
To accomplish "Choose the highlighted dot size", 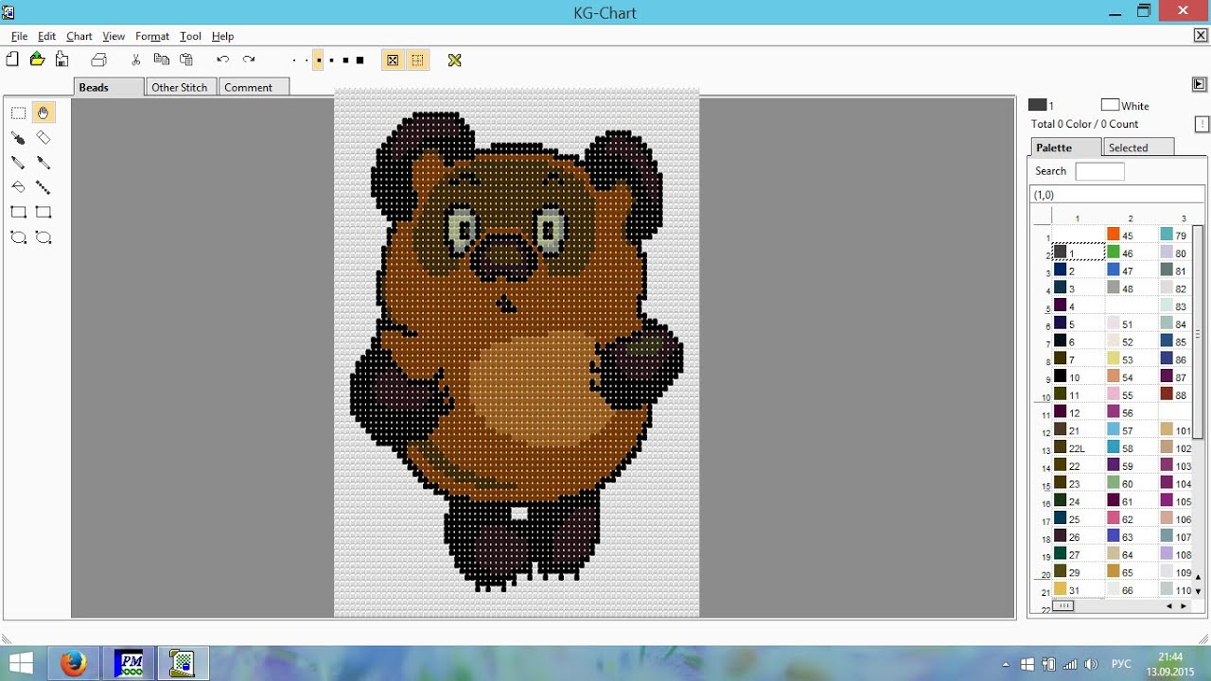I will pos(319,61).
